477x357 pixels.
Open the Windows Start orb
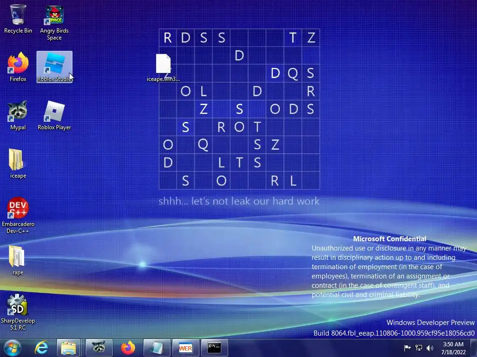pos(13,348)
